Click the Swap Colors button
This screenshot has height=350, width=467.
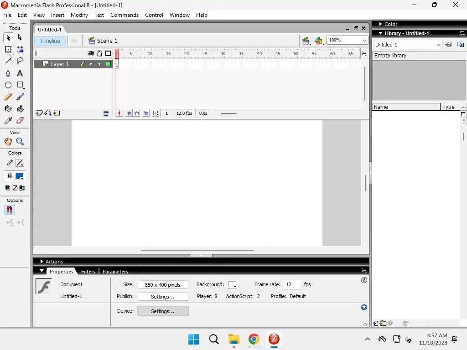pyautogui.click(x=22, y=188)
